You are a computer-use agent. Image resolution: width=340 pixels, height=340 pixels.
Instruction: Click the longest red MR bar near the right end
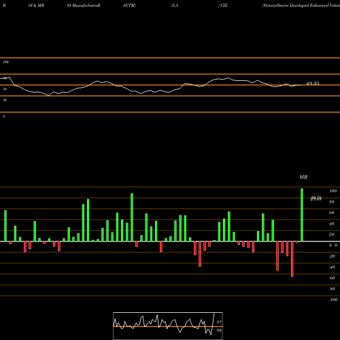pyautogui.click(x=292, y=259)
